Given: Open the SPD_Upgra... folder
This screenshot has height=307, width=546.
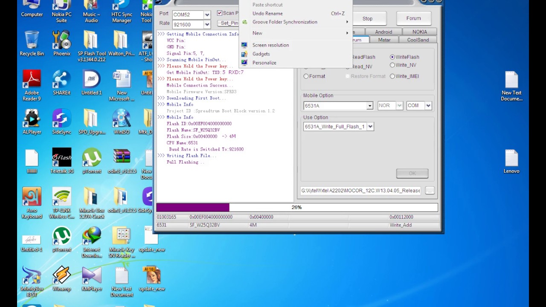Looking at the screenshot, I should point(92,122).
